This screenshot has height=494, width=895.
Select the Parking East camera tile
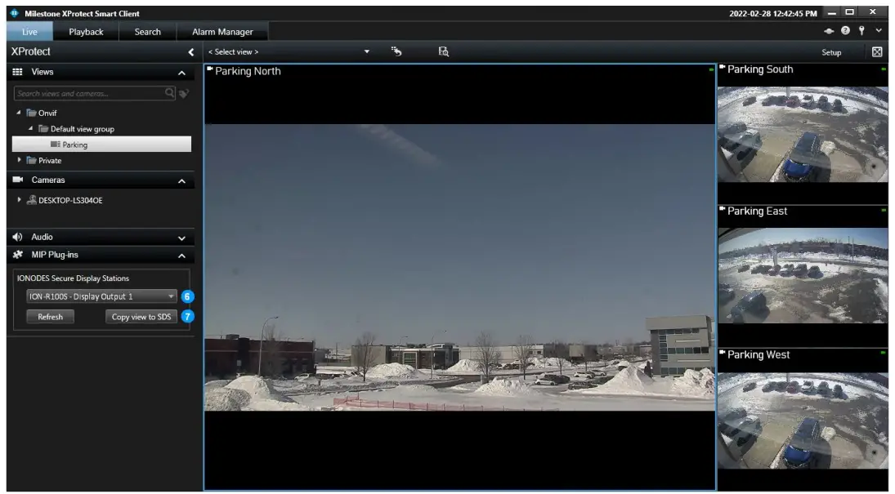[x=803, y=276]
